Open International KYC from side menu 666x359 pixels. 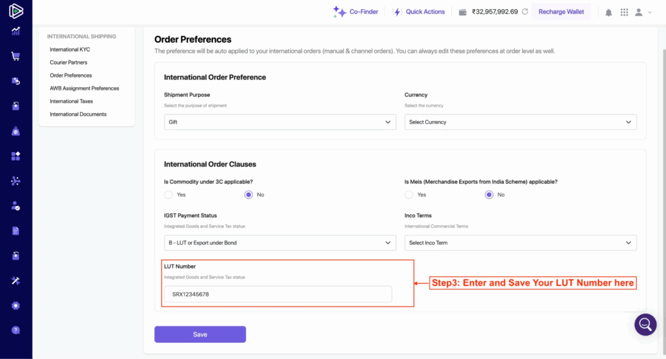point(70,49)
